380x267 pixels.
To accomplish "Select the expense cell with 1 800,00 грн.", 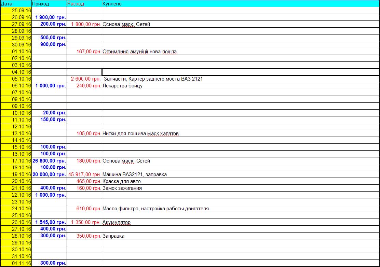I will click(x=84, y=24).
